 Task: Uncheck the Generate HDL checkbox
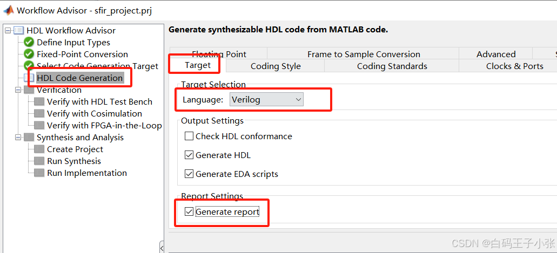(189, 155)
